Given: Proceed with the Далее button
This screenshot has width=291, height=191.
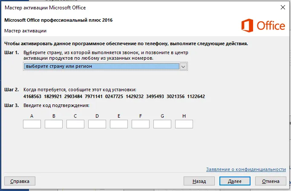Looking at the screenshot, I should point(235,181).
